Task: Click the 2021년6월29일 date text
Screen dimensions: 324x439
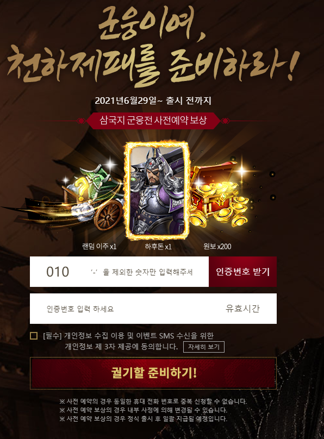Action: [126, 101]
